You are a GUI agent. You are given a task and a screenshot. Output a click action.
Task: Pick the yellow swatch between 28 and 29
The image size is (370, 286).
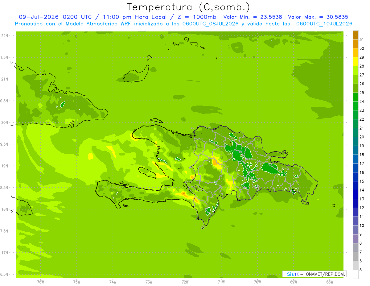356,62
